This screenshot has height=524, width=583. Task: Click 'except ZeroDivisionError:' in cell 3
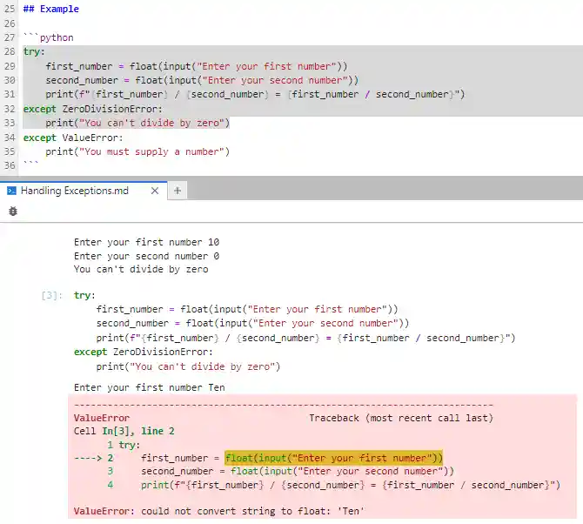pyautogui.click(x=144, y=352)
